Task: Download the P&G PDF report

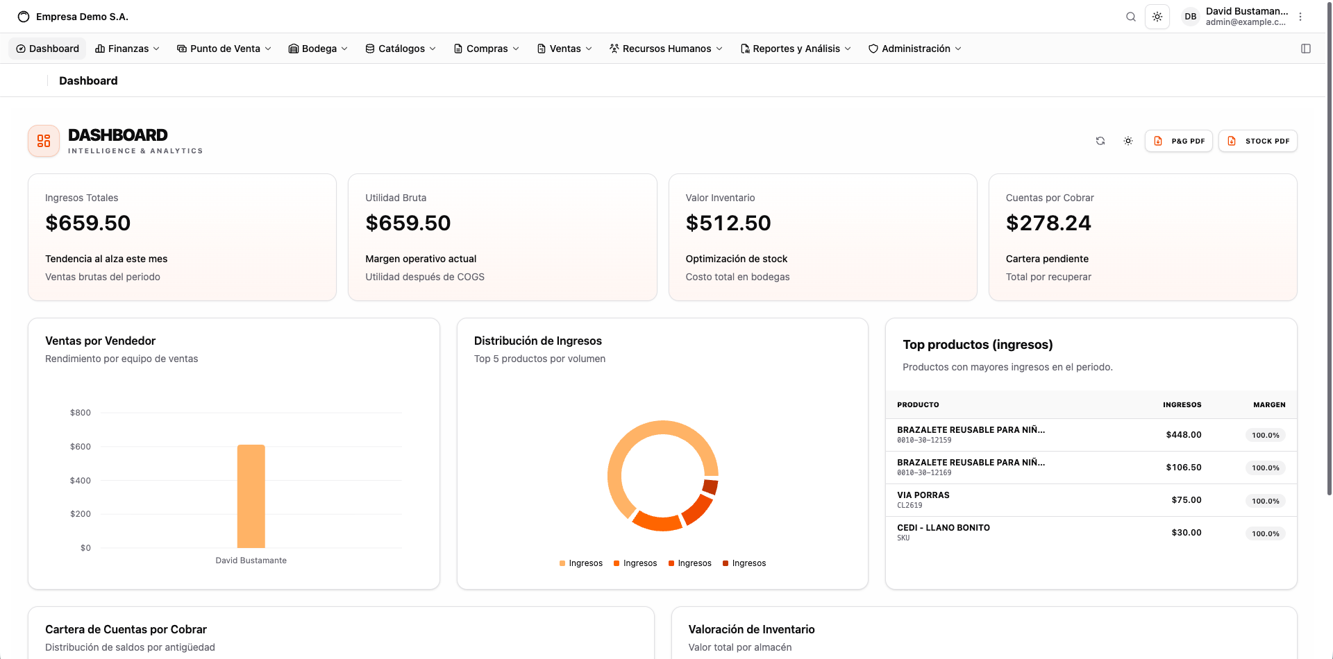Action: [x=1179, y=141]
